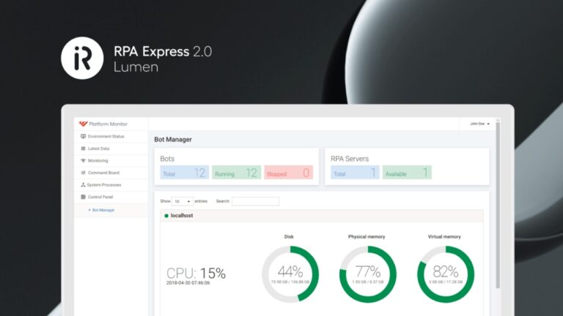Click the Total bots tile
This screenshot has height=316, width=563.
(185, 173)
